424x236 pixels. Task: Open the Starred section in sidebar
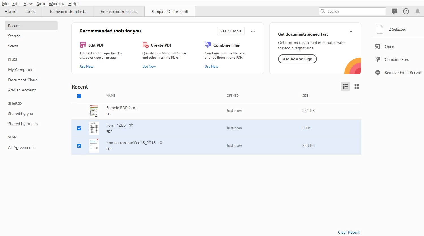pyautogui.click(x=14, y=36)
